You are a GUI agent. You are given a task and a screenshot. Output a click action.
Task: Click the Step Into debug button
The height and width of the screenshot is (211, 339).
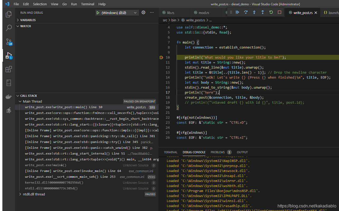pyautogui.click(x=254, y=12)
